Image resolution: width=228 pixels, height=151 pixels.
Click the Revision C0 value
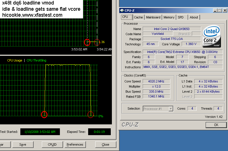pyautogui.click(x=215, y=62)
